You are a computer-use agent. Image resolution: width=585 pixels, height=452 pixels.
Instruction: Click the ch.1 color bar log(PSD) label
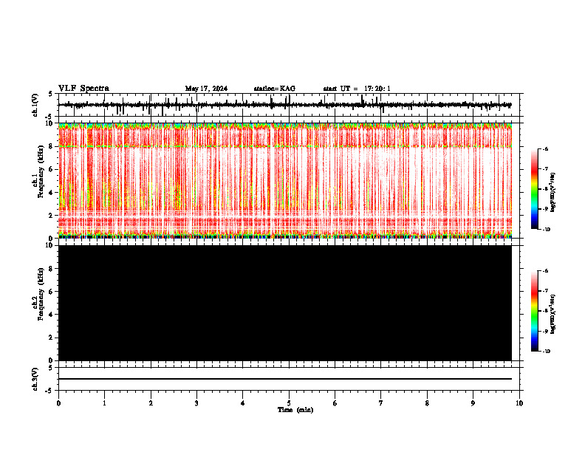pos(553,192)
